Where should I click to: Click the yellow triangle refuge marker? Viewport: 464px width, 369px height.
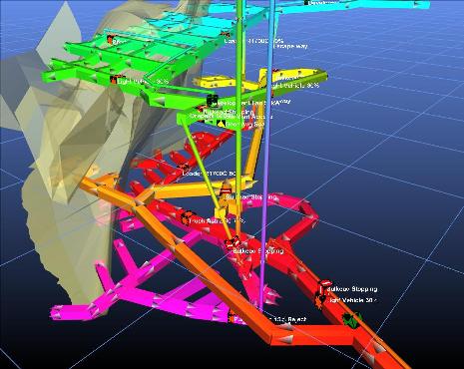[x=221, y=124]
